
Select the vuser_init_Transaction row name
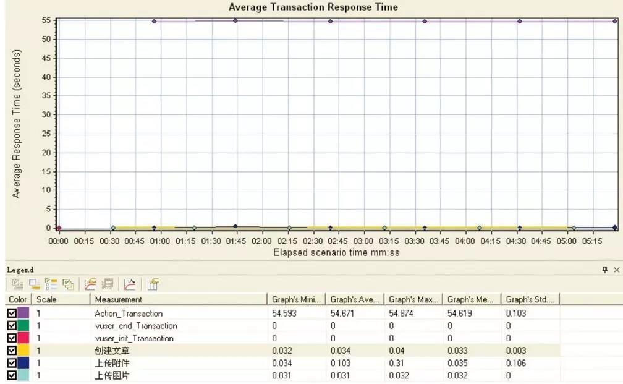coord(133,338)
